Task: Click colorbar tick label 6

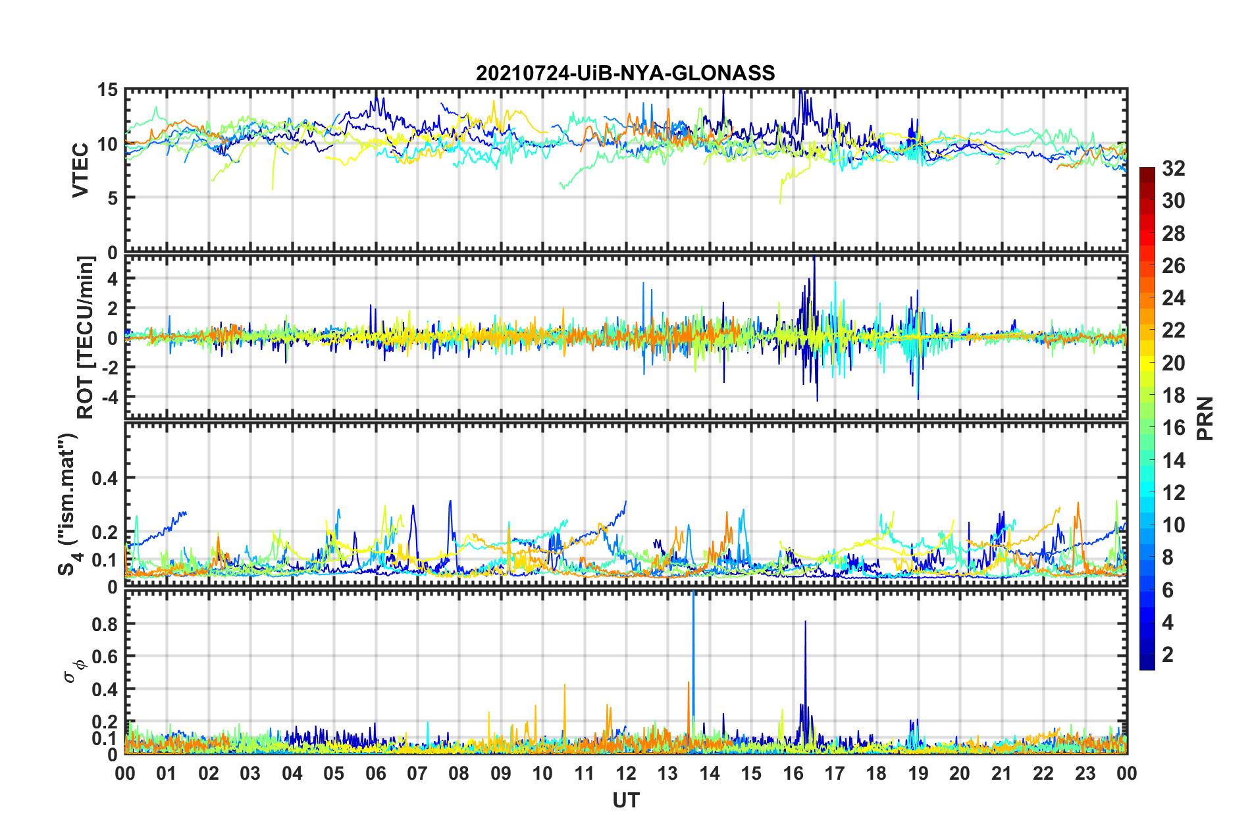Action: [1168, 590]
